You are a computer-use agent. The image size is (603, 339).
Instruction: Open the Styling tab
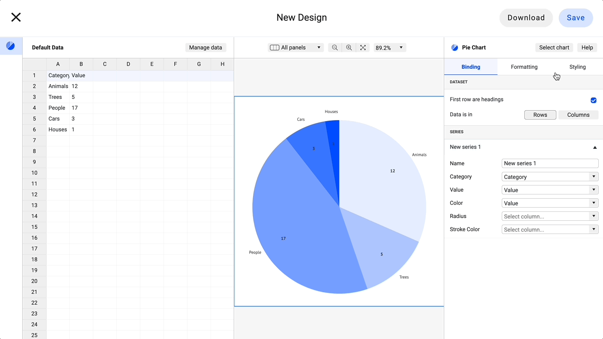578,67
